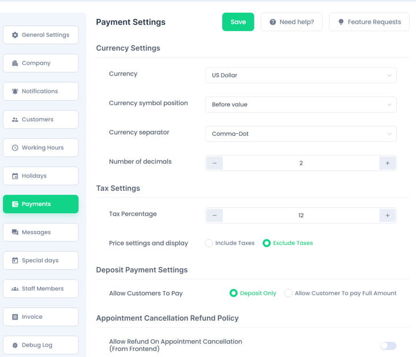The width and height of the screenshot is (416, 357).
Task: Click the Price settings and display label
Action: click(x=148, y=243)
